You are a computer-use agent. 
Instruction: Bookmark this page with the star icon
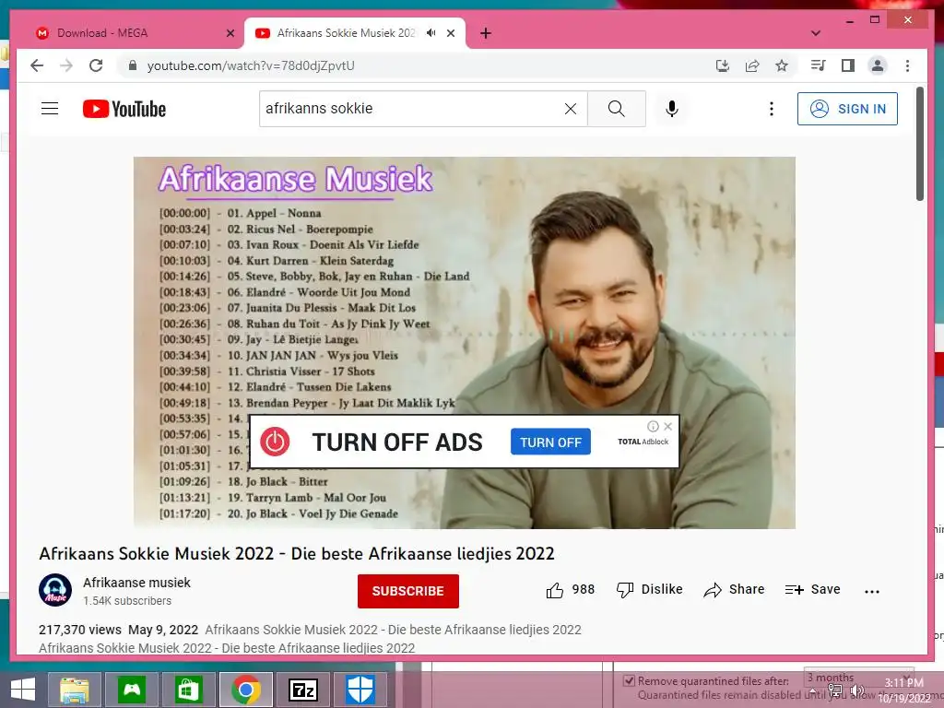click(782, 65)
